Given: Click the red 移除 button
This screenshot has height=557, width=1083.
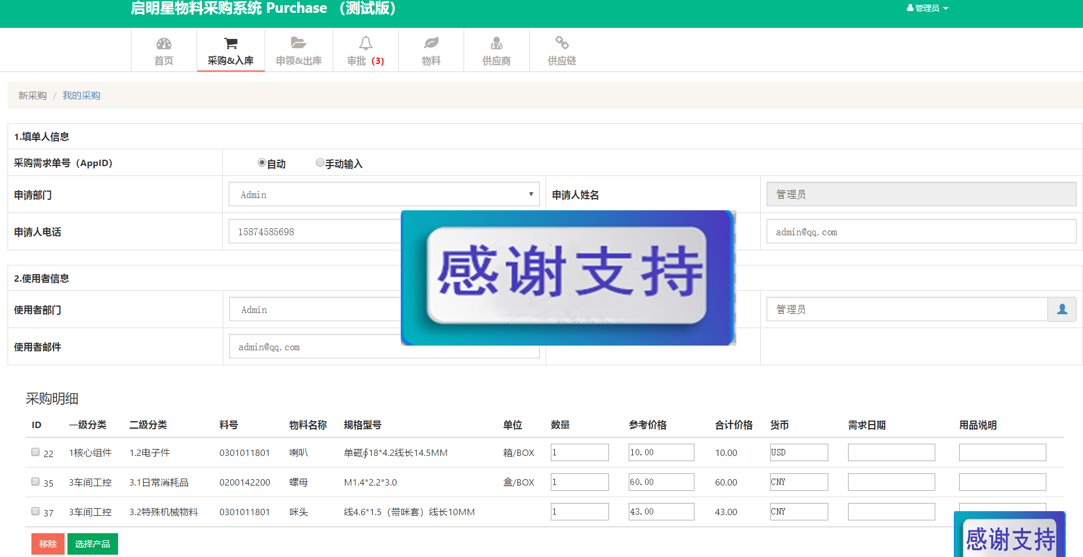Looking at the screenshot, I should (x=48, y=544).
